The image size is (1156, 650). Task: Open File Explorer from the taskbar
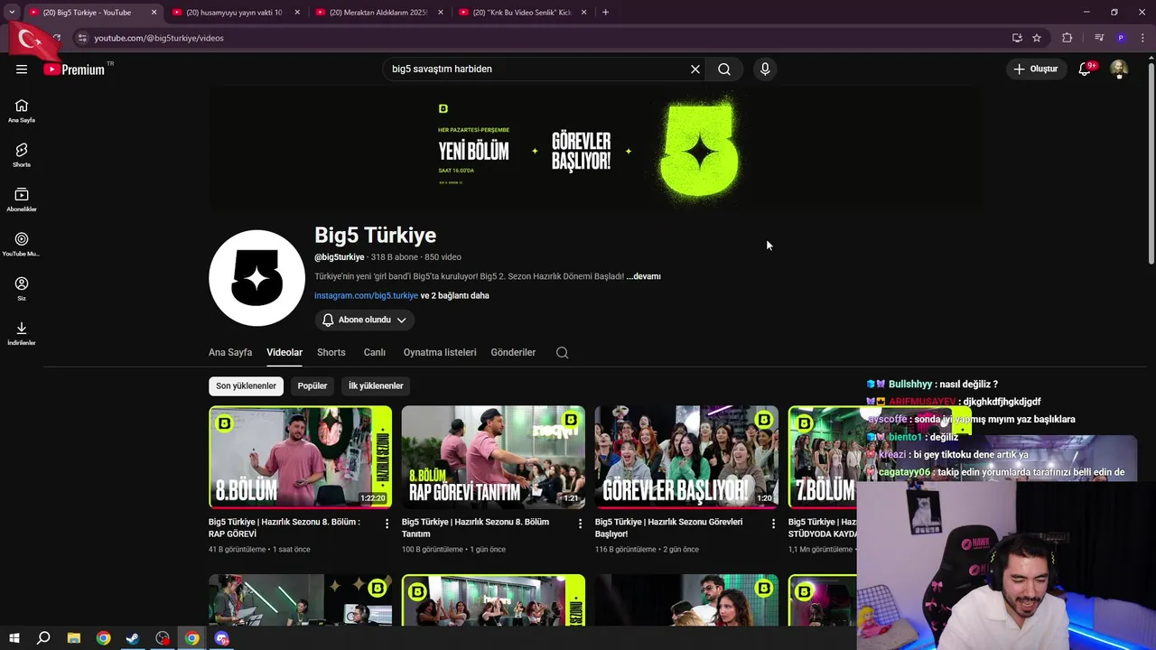[x=74, y=638]
